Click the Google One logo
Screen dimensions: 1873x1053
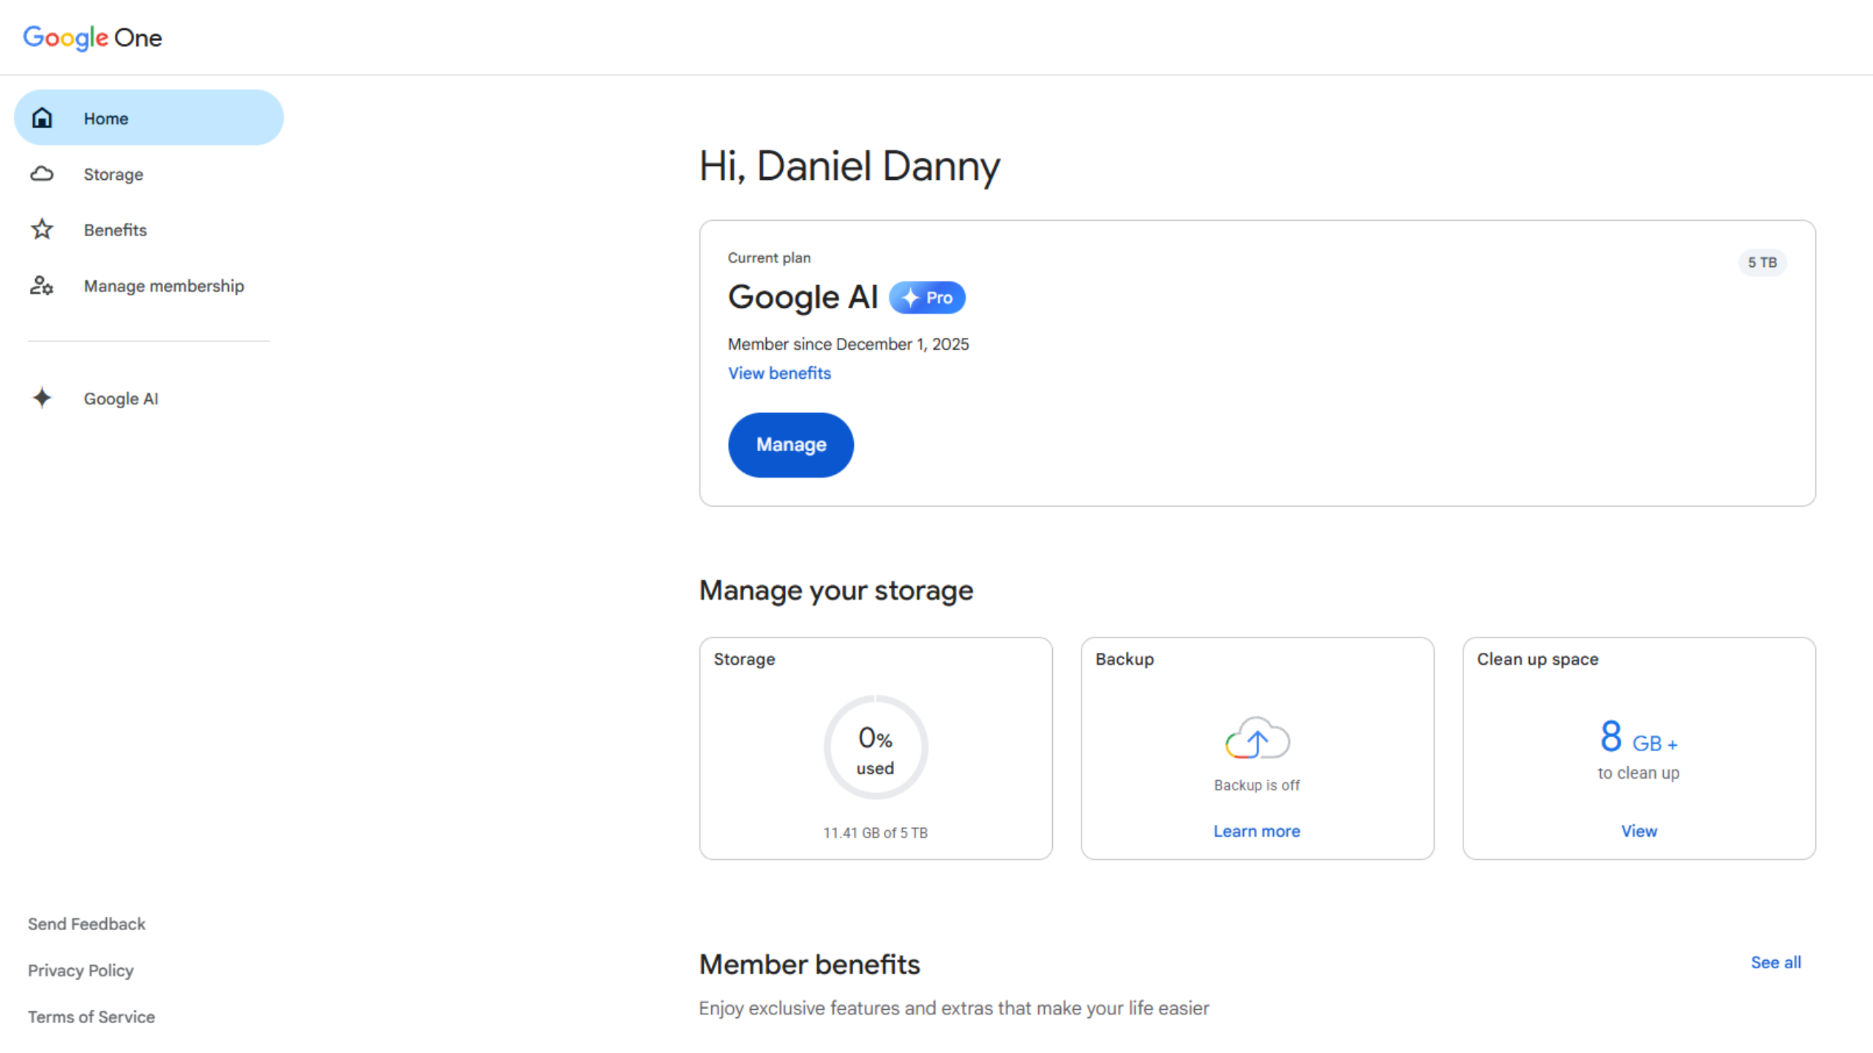click(x=92, y=37)
